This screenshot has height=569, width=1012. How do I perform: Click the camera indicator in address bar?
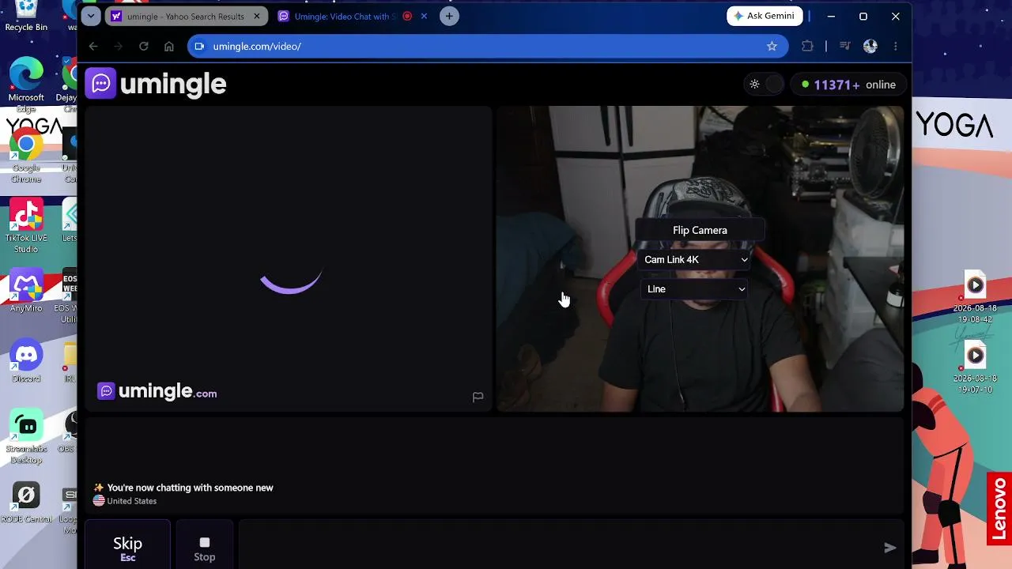tap(199, 47)
